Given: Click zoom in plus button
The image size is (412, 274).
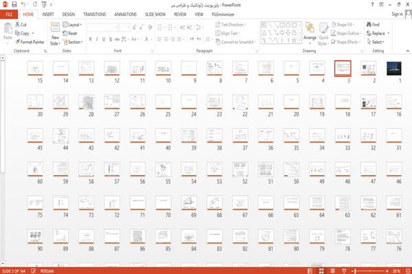Looking at the screenshot, I should [x=387, y=271].
